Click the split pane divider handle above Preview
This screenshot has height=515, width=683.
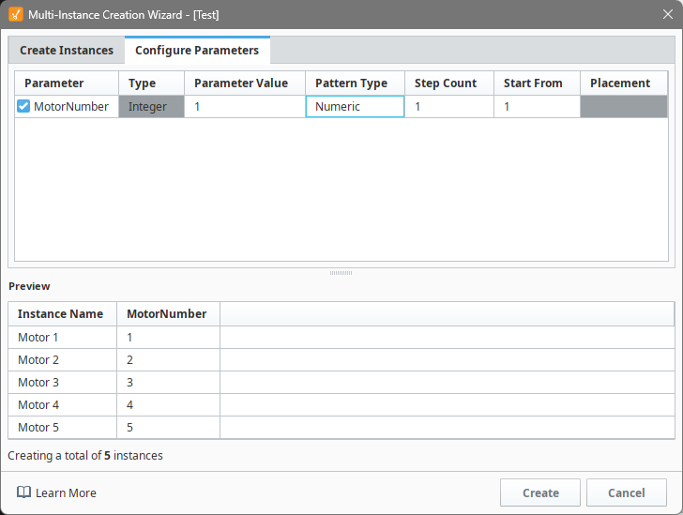point(341,273)
